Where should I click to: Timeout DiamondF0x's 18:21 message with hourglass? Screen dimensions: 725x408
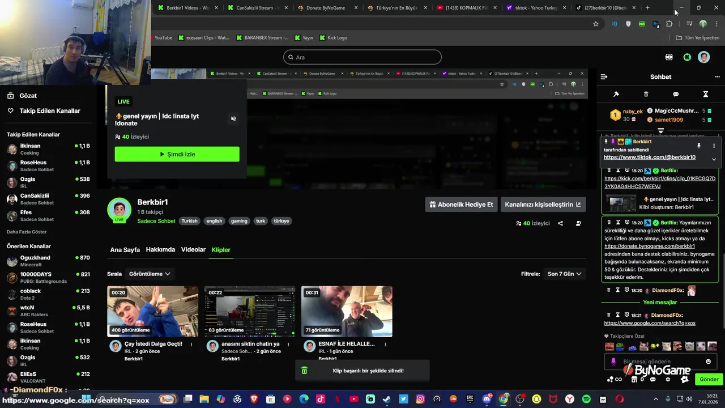pyautogui.click(x=618, y=315)
